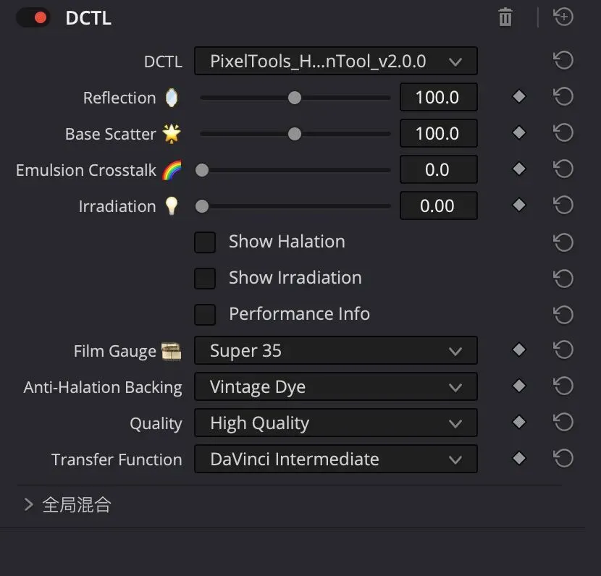Check the Show Irradiation box

tap(205, 278)
